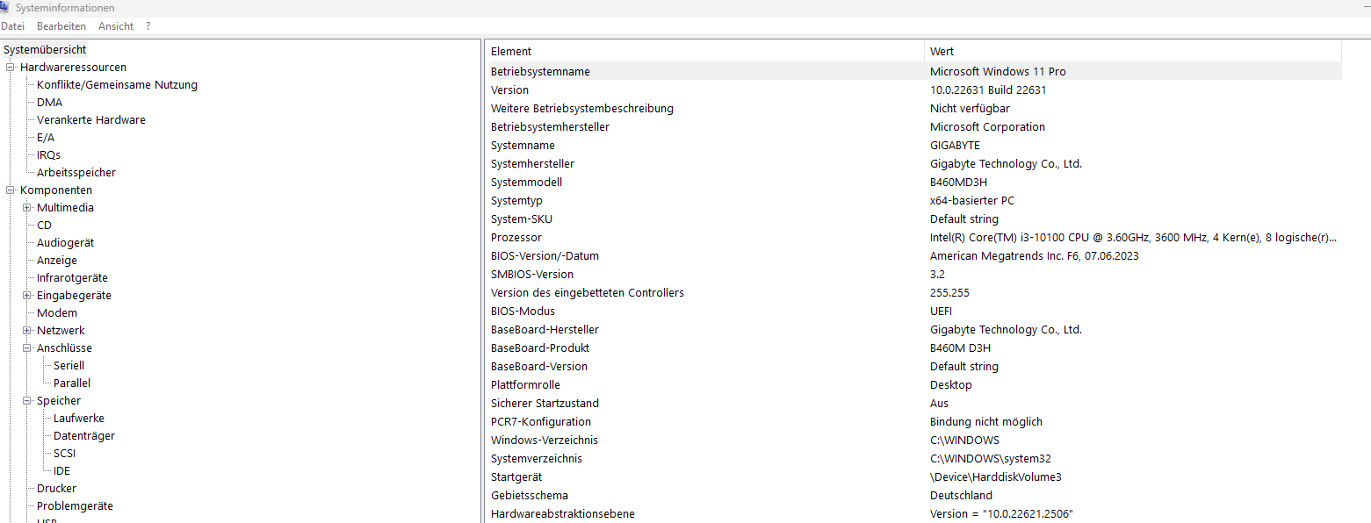Viewport: 1371px width, 523px height.
Task: Click the \Device\HarddiskVolume3 value
Action: coord(996,477)
